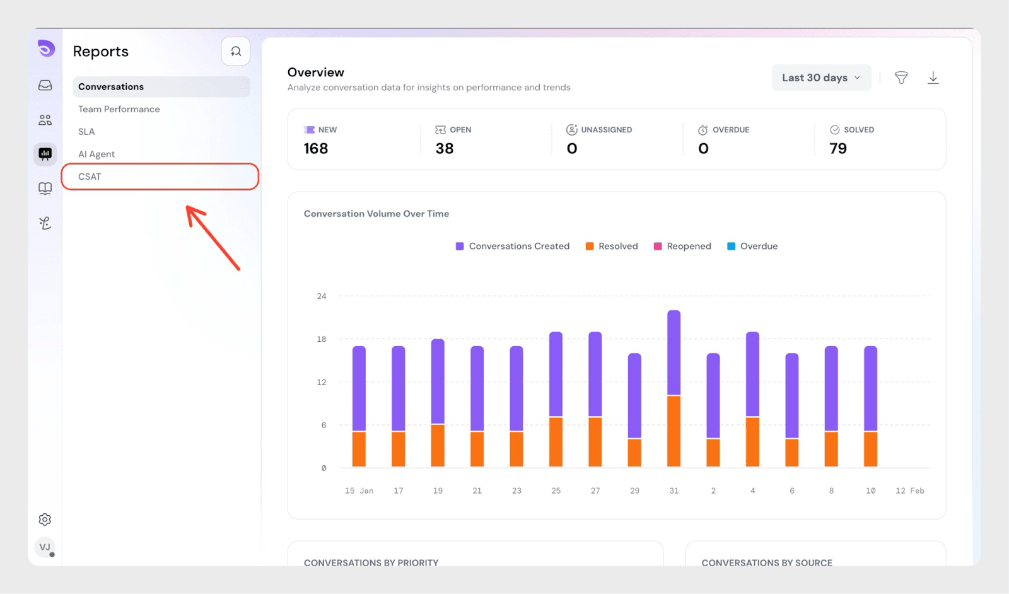This screenshot has width=1009, height=594.
Task: Click the VJ user avatar
Action: click(x=45, y=547)
